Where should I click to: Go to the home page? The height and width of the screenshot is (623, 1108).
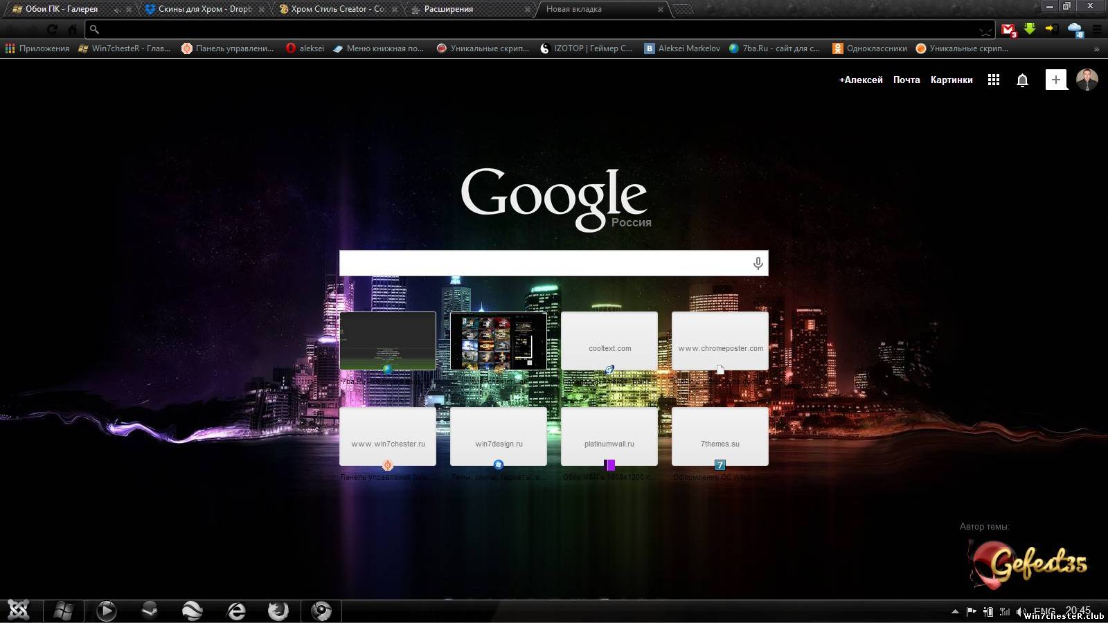[72, 30]
